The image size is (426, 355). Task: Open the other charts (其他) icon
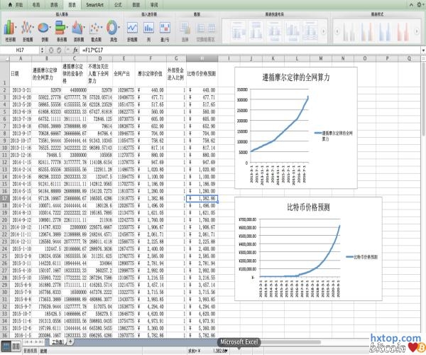point(114,29)
